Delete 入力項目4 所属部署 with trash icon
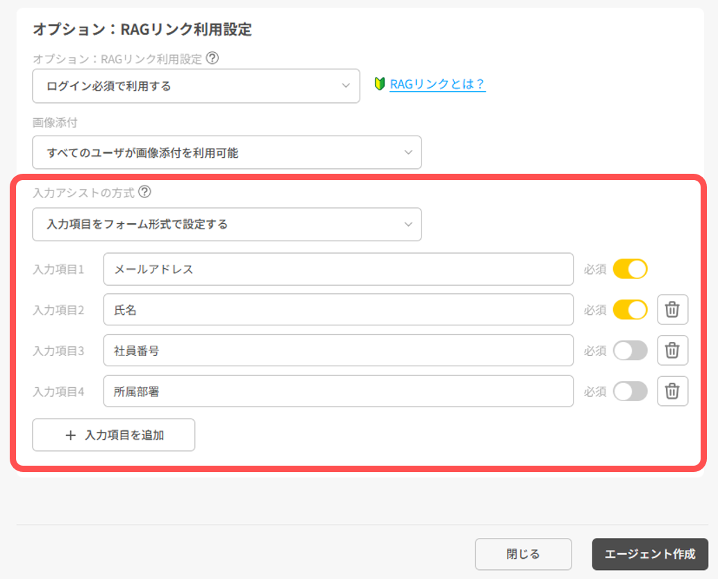 (672, 391)
